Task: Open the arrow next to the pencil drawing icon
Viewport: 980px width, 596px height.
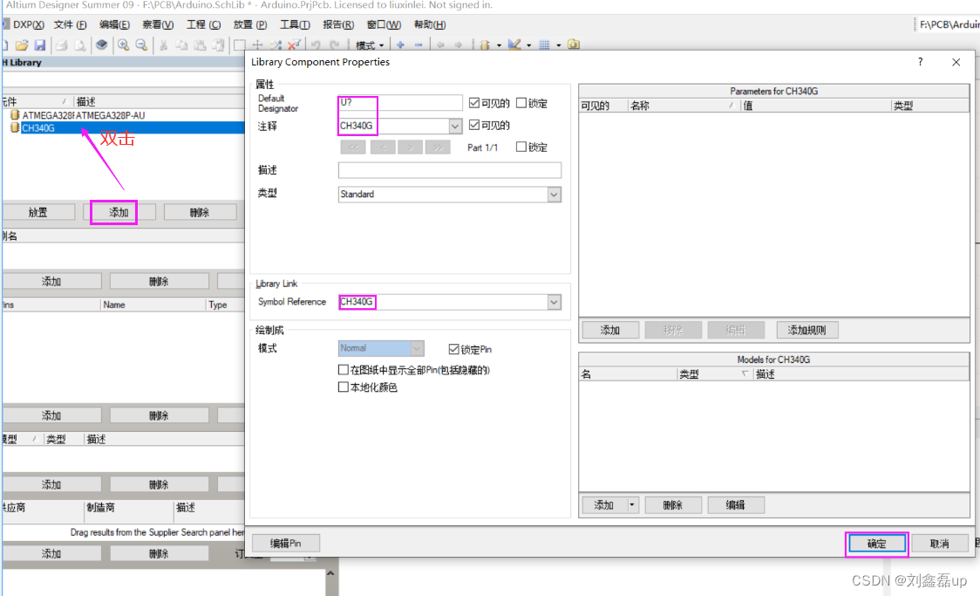Action: point(528,45)
